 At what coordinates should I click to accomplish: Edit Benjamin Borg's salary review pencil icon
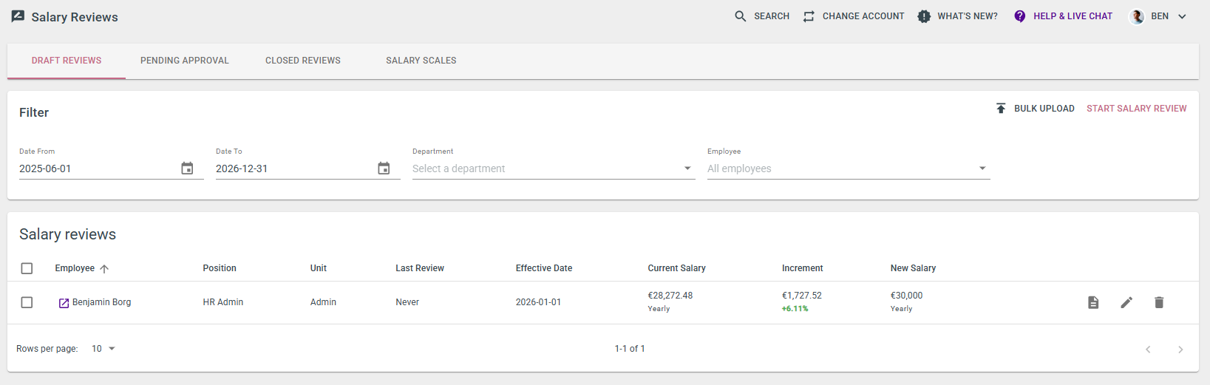pyautogui.click(x=1126, y=302)
